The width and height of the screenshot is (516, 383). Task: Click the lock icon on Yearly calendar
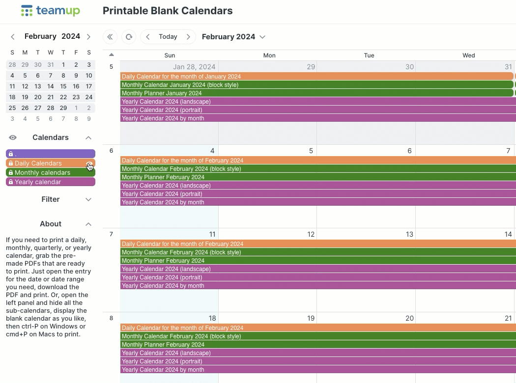click(x=10, y=182)
